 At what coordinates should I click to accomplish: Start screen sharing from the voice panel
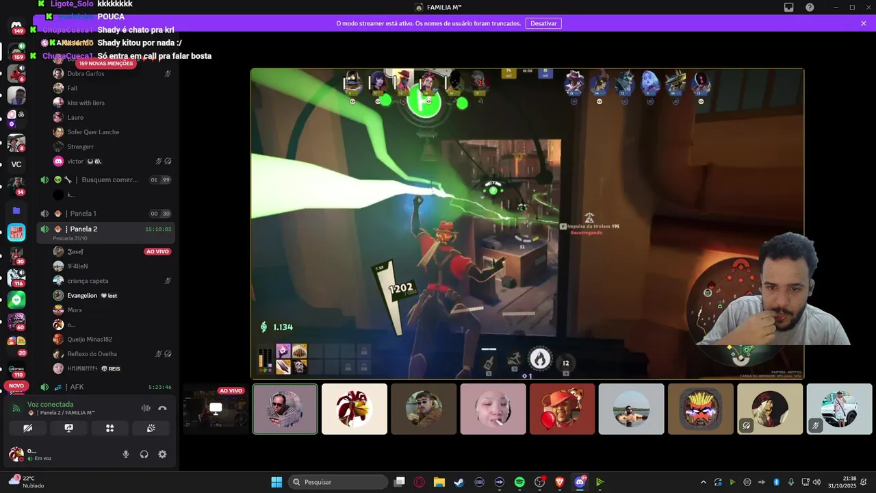[68, 428]
